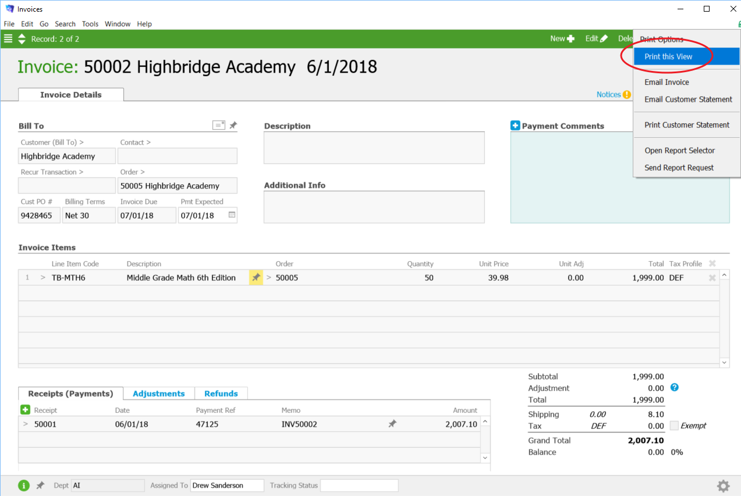The width and height of the screenshot is (741, 496).
Task: Expand line item 1 with its arrow
Action: (42, 277)
